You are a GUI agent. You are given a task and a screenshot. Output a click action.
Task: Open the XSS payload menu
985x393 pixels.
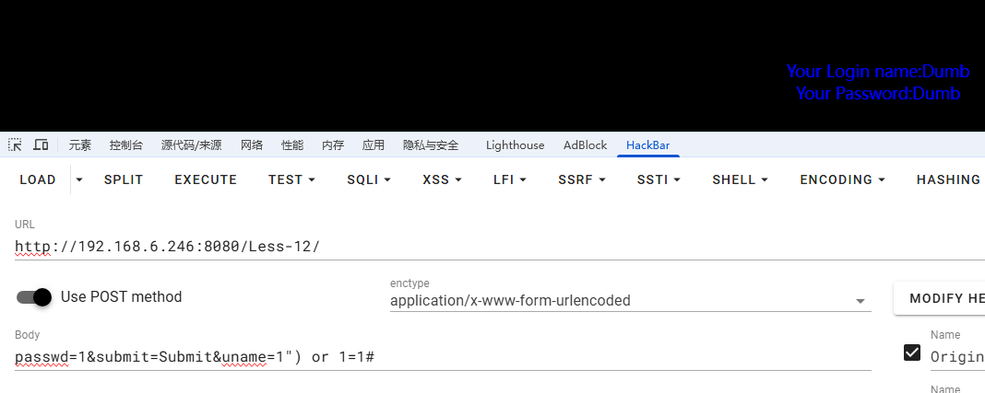point(442,179)
